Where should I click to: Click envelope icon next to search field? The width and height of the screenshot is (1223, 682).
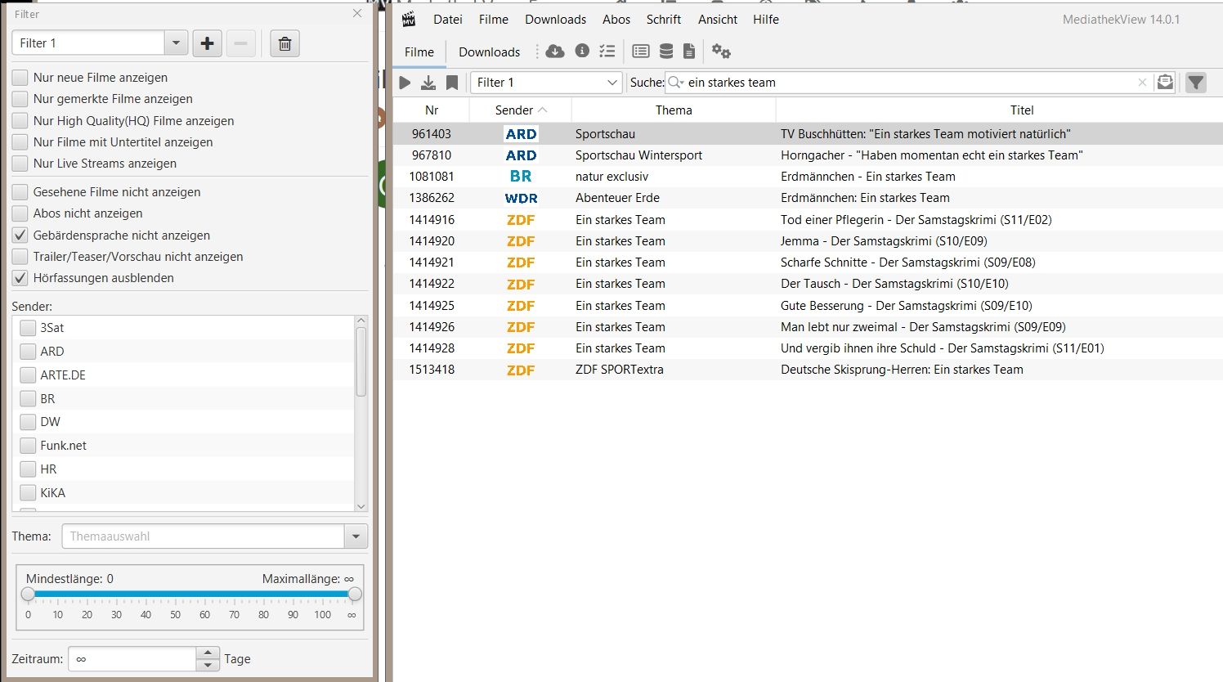click(1165, 82)
